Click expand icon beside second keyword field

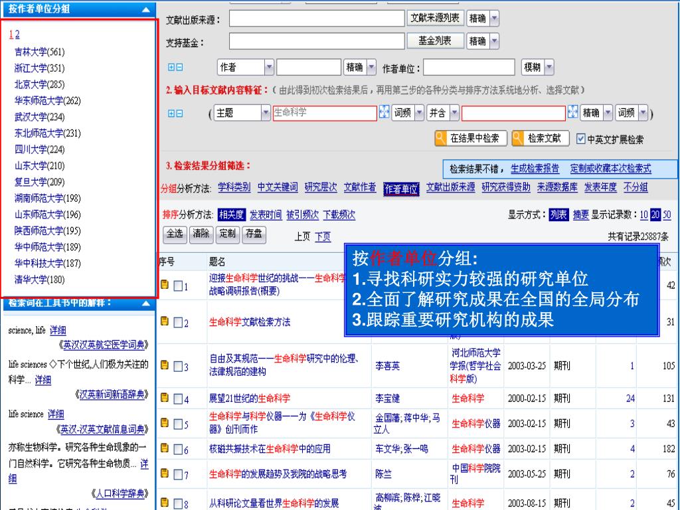pos(572,112)
